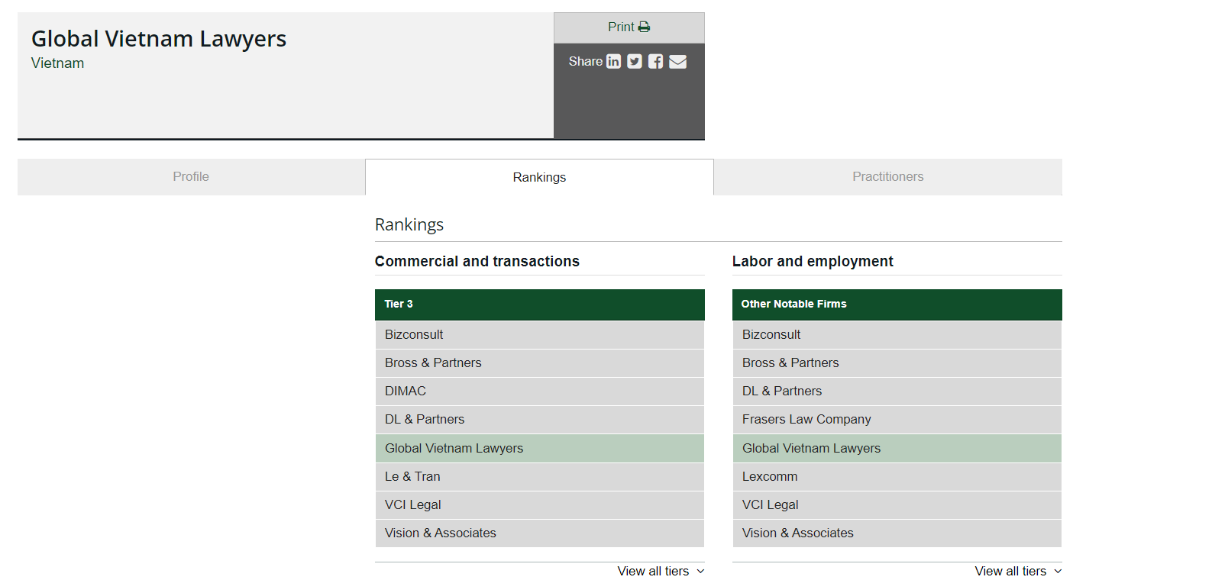This screenshot has width=1212, height=580.
Task: Click highlighted Global Vietnam Lawyers in Tier 3
Action: 454,449
